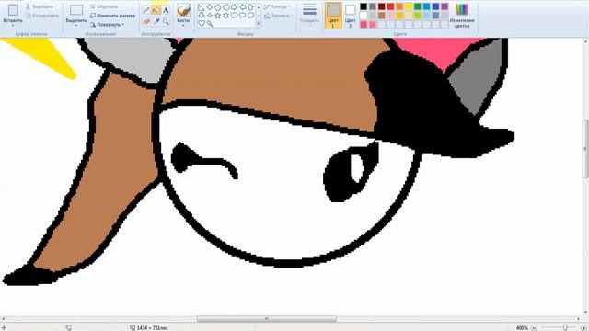Pick the first custom pink swatch
Image resolution: width=589 pixels, height=331 pixels.
[x=364, y=25]
